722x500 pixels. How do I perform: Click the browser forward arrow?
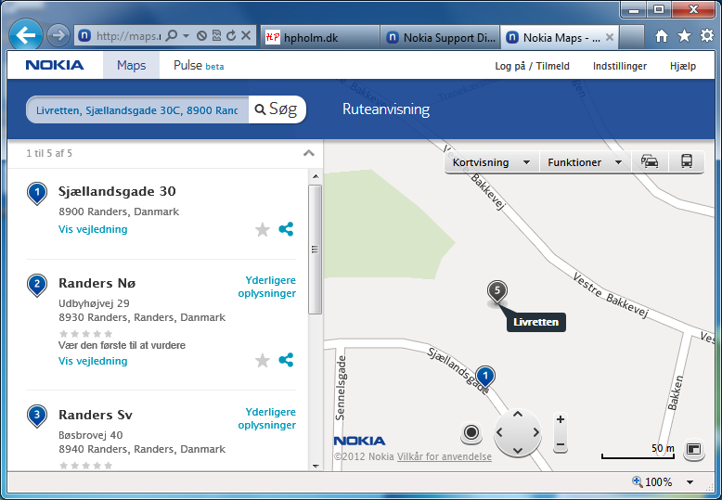pos(58,35)
